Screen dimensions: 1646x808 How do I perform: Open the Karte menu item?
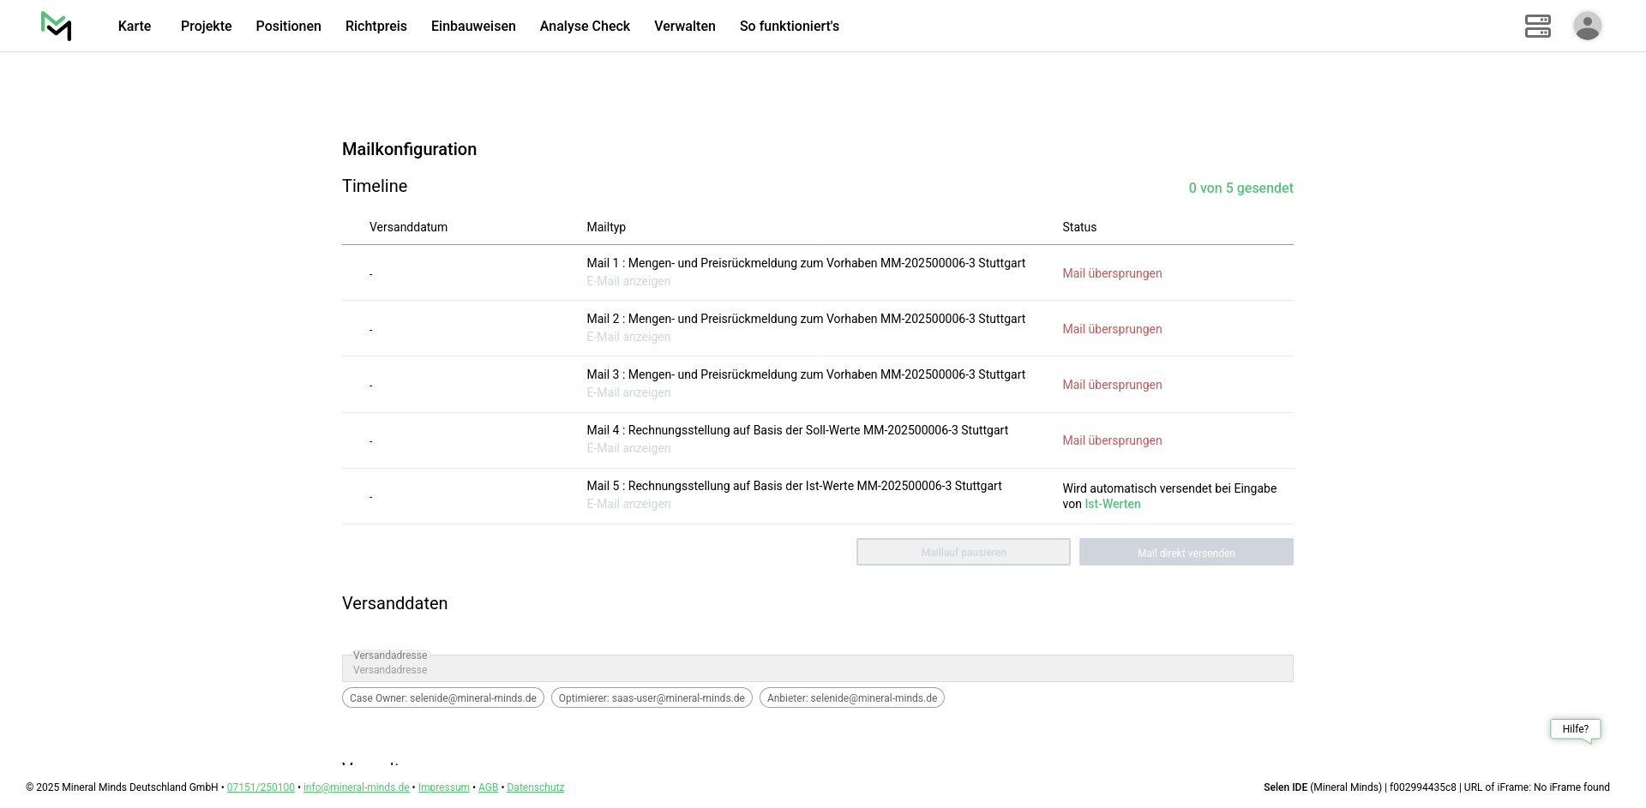click(x=135, y=26)
